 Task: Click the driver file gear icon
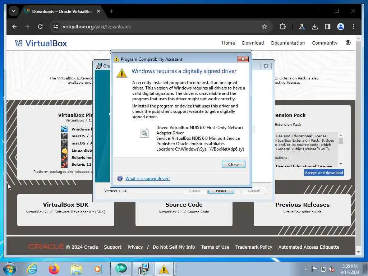tap(144, 133)
